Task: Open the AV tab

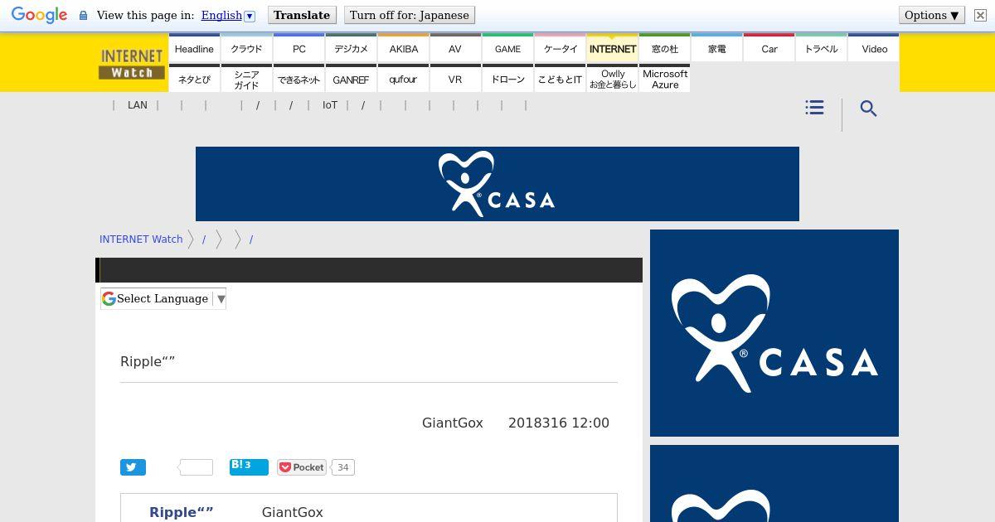Action: coord(455,48)
